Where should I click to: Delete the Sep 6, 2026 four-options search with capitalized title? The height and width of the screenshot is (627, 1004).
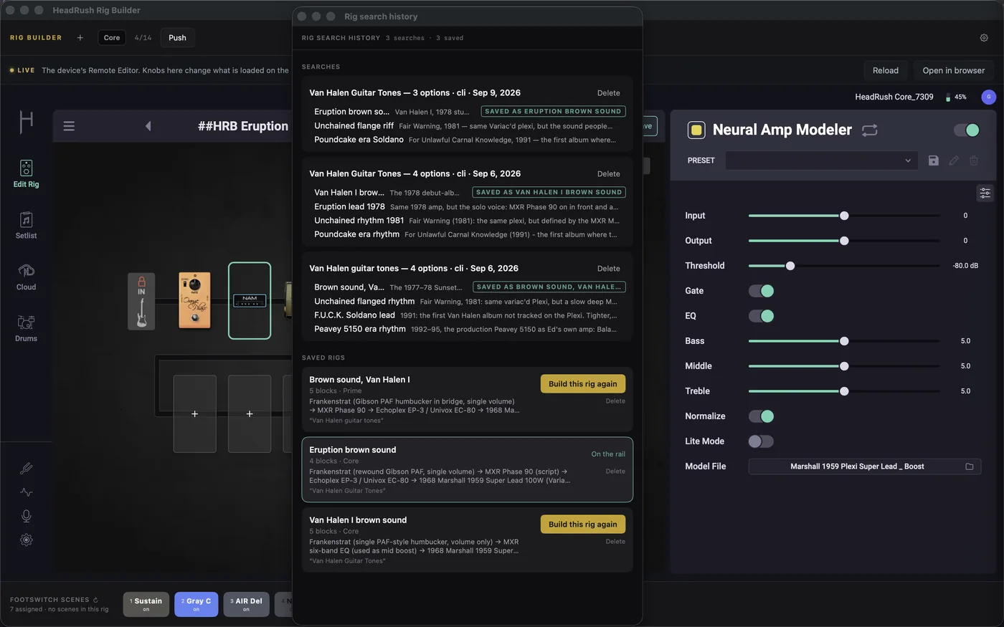pos(609,174)
